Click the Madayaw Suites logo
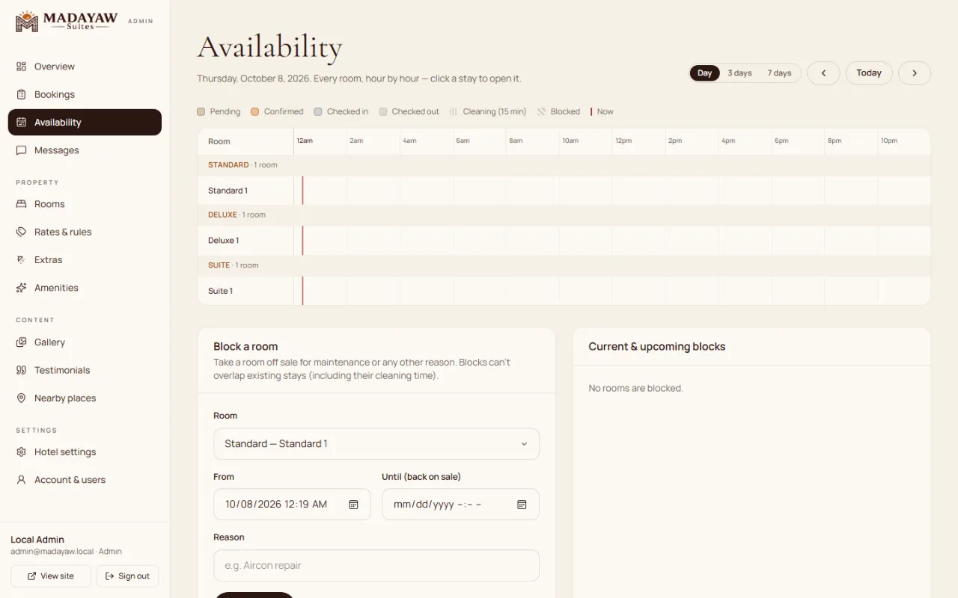The image size is (958, 598). pos(67,21)
